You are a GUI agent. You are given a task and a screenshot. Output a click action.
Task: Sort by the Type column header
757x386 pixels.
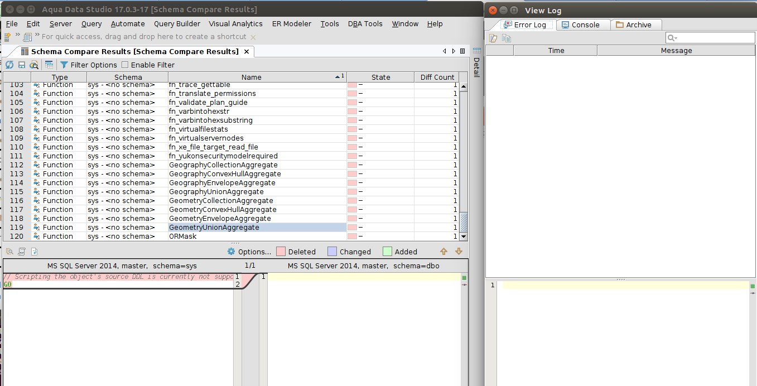tap(59, 78)
